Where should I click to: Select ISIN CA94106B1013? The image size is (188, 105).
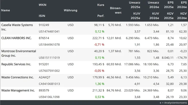(x=49, y=84)
